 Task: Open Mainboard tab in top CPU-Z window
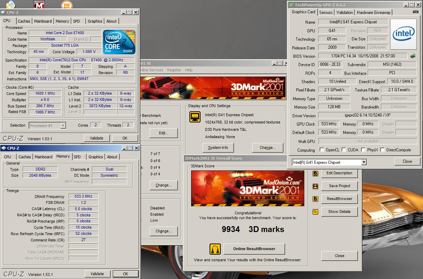tap(43, 21)
